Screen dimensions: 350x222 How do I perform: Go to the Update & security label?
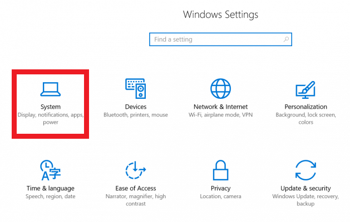point(305,188)
